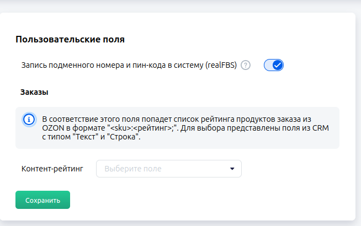Click the word "OZON" in the notice

click(x=52, y=128)
